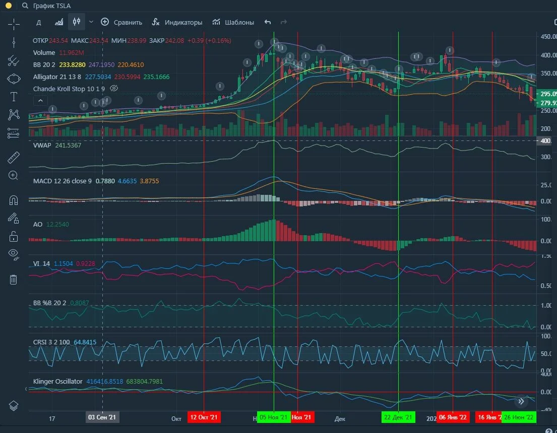Undo the last chart action
Image resolution: width=557 pixels, height=433 pixels.
[268, 22]
